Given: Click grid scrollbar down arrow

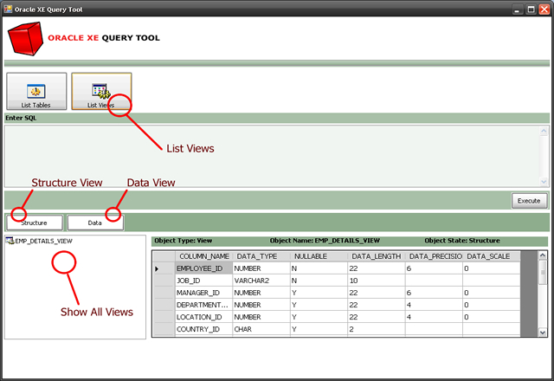Looking at the screenshot, I should tap(543, 333).
